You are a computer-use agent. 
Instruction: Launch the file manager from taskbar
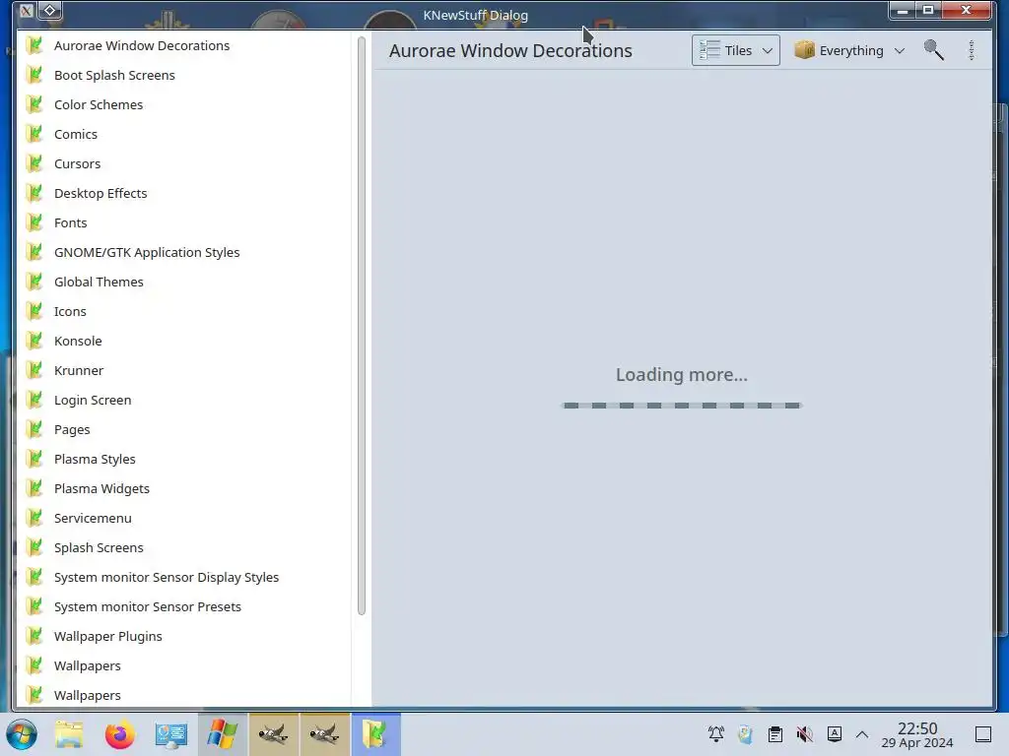(x=69, y=734)
